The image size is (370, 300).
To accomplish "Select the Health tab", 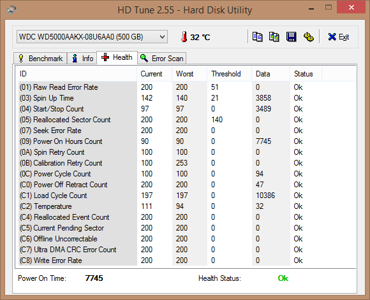I will point(117,57).
